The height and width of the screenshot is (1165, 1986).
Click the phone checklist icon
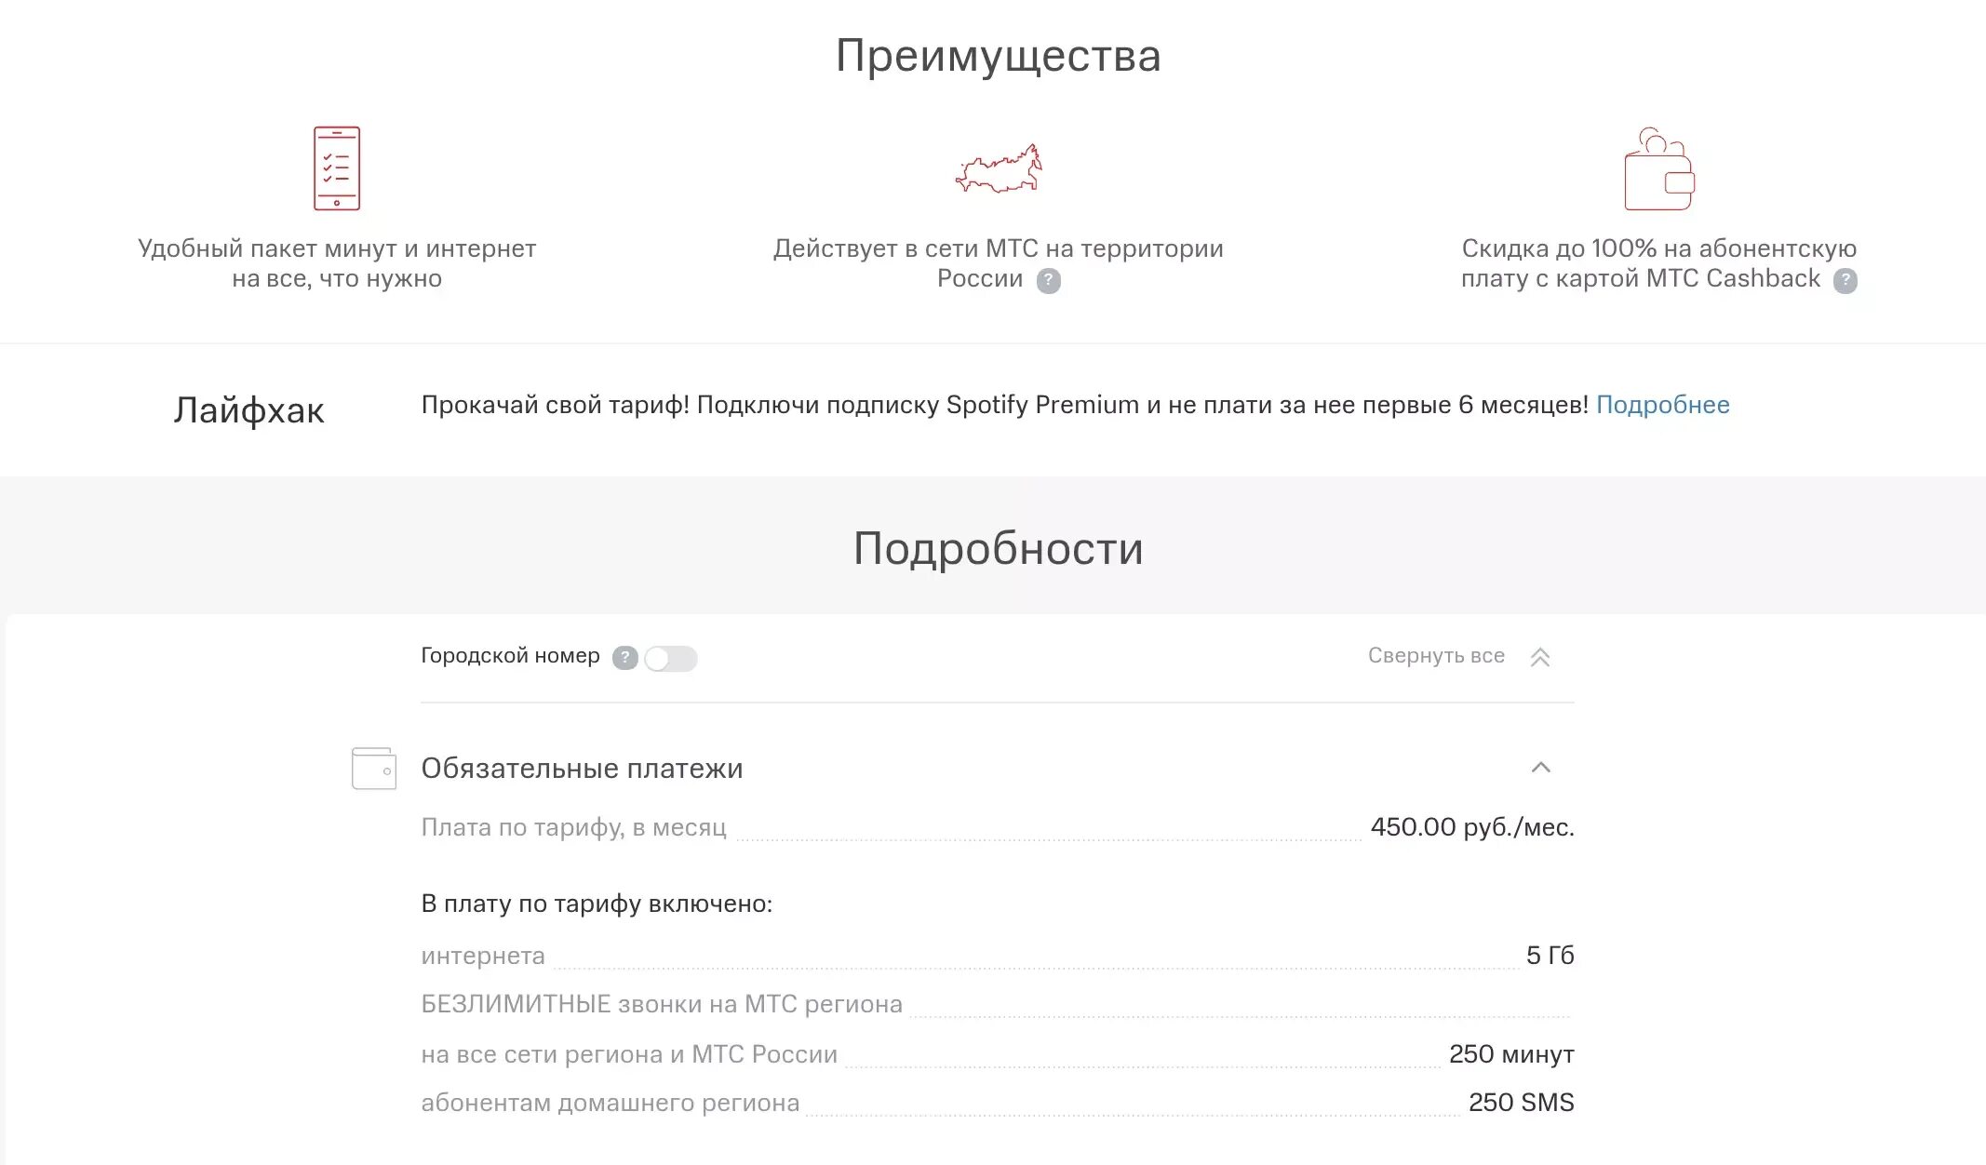[x=337, y=168]
